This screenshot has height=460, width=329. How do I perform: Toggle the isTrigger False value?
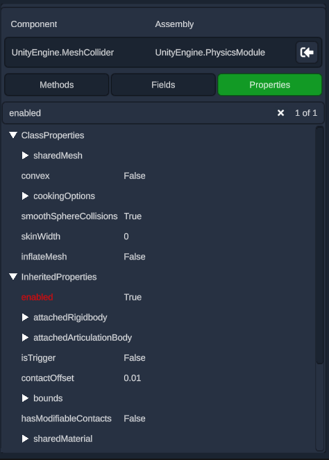pos(135,358)
